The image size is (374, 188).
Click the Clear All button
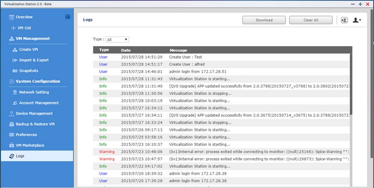(x=311, y=20)
